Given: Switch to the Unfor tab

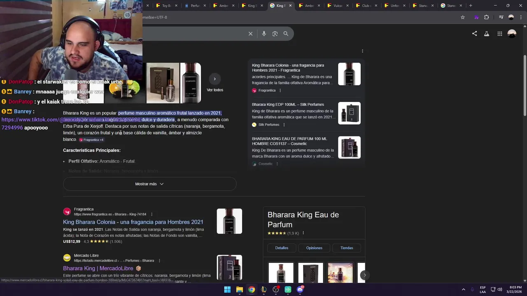Looking at the screenshot, I should pyautogui.click(x=394, y=6).
